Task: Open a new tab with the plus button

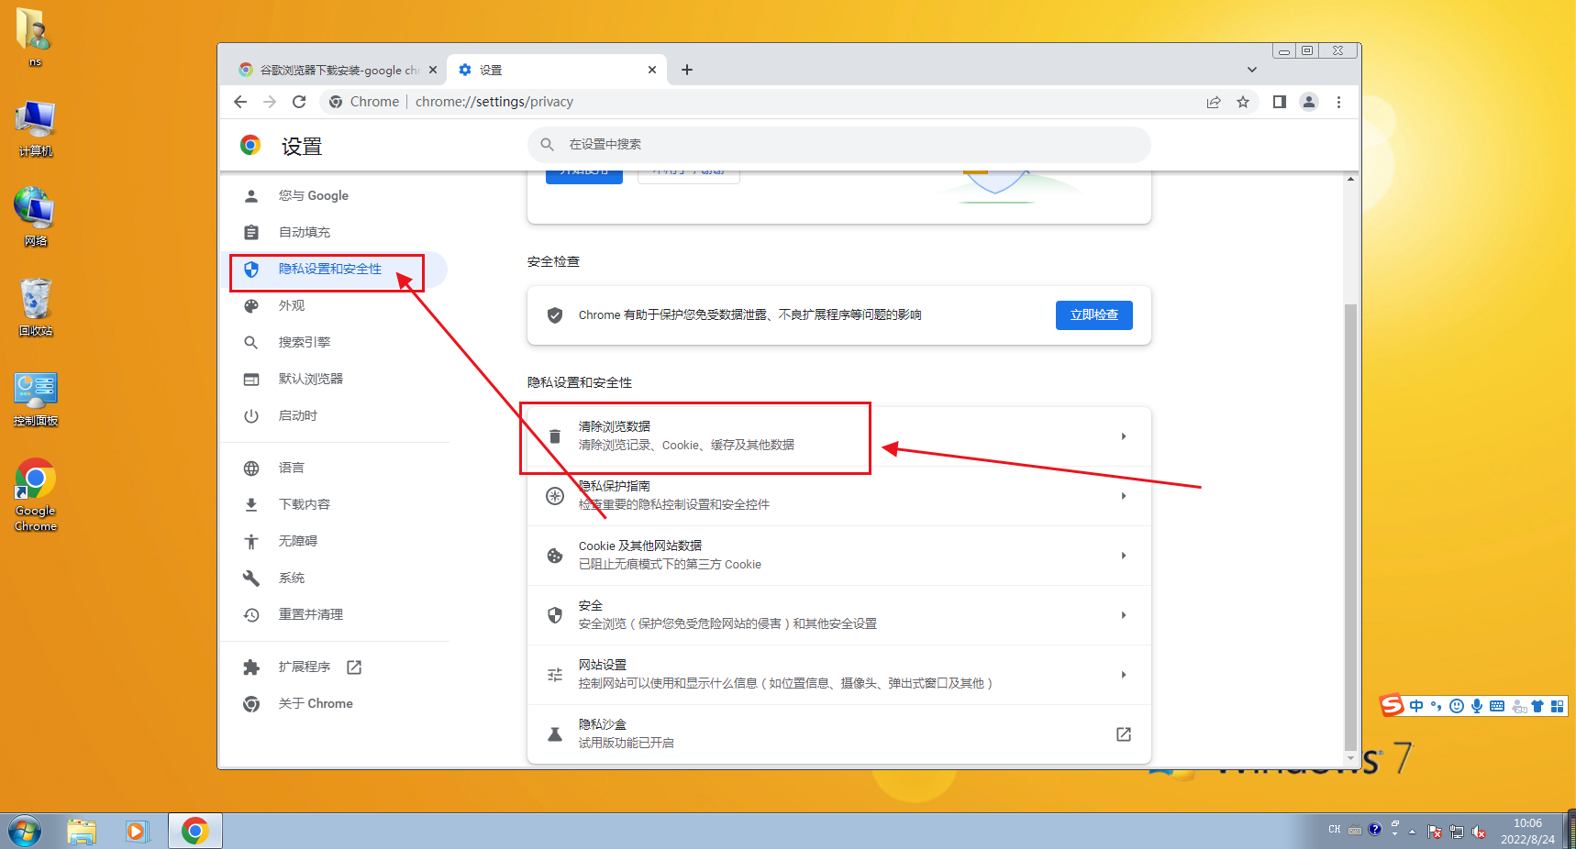Action: [x=687, y=70]
